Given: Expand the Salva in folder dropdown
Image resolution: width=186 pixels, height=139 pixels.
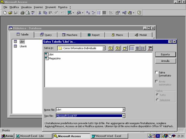Looking at the screenshot, I should [104, 48].
